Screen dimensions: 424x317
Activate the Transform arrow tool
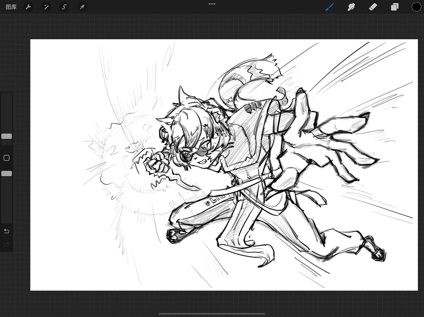[82, 7]
